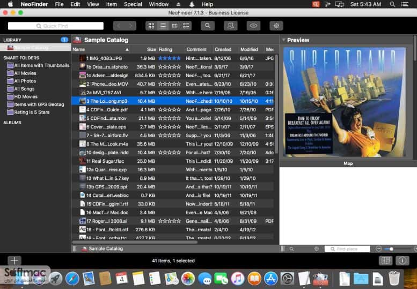The height and width of the screenshot is (289, 417).
Task: Open the Find search toolbar button
Action: point(208,26)
